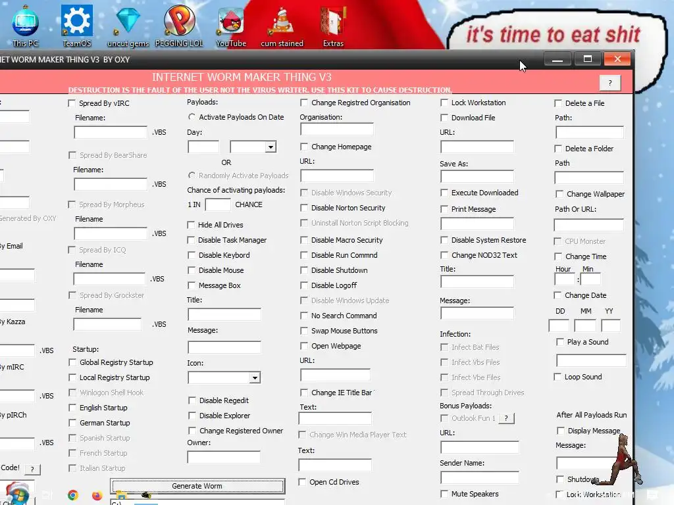
Task: Check Swap Mouse Buttons
Action: [x=304, y=331]
